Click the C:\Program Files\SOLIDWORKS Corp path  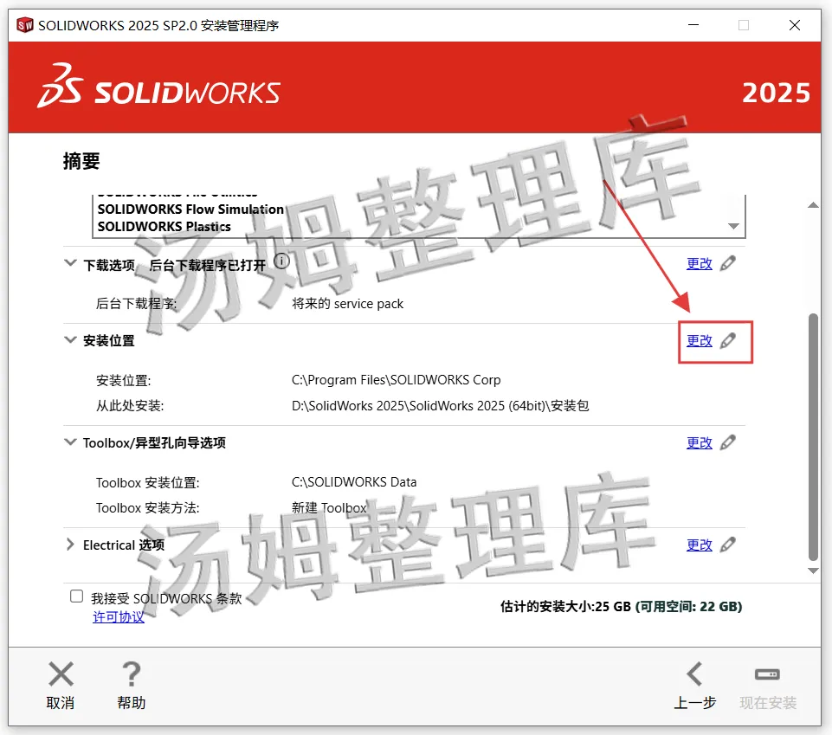click(396, 380)
